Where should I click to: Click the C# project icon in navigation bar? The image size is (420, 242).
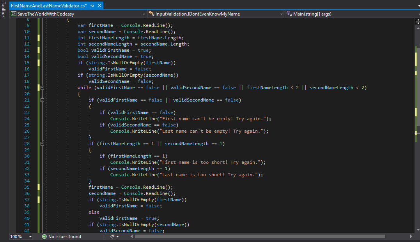tap(14, 14)
